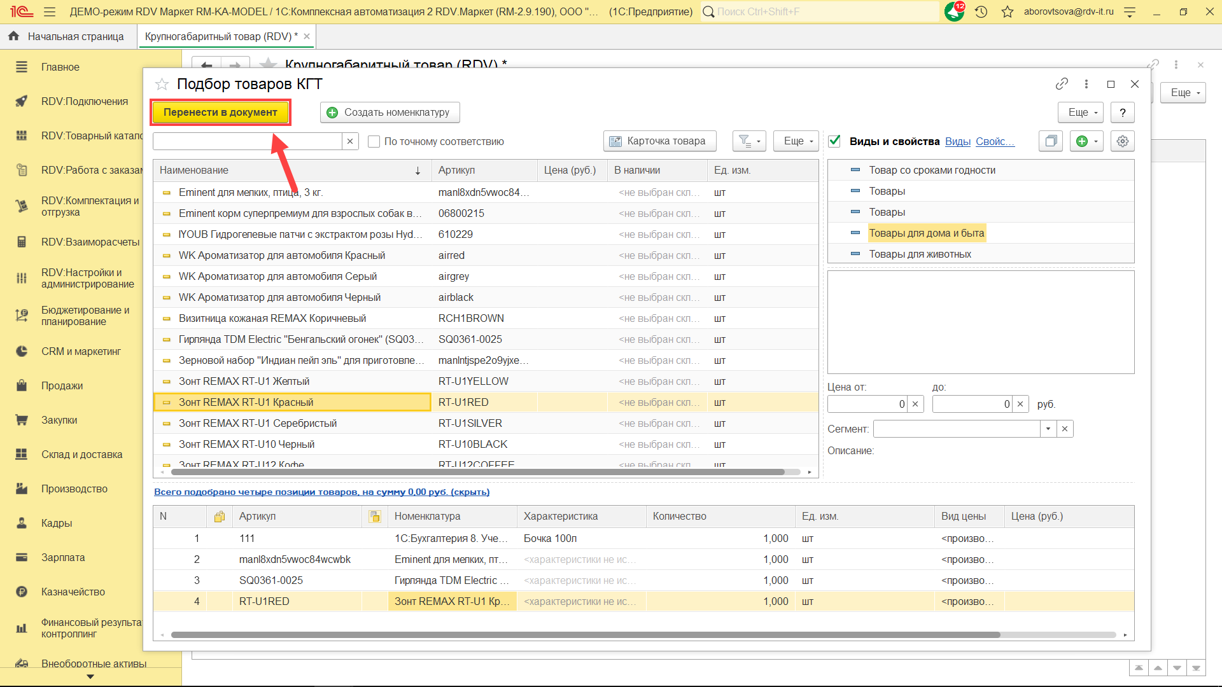Screen dimensions: 1222x687
Task: Click Перенести в документ button
Action: pos(220,112)
